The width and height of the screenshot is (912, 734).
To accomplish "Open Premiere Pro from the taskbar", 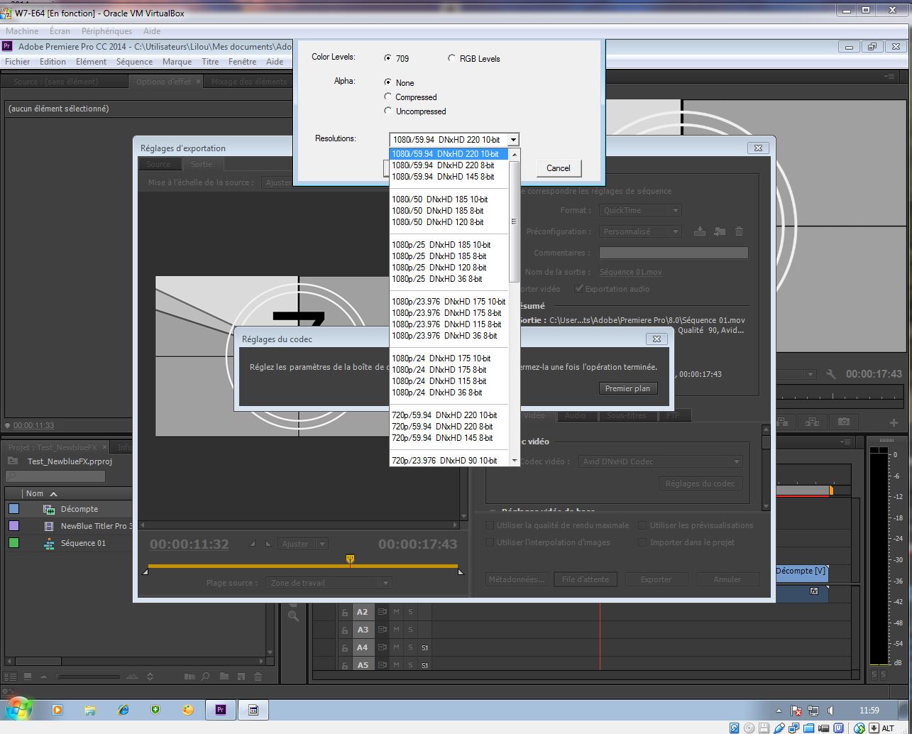I will click(220, 709).
